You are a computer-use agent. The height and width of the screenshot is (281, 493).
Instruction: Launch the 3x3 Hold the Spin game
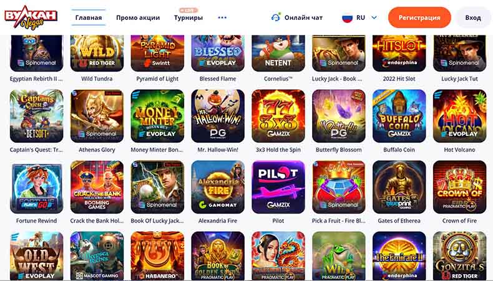point(278,116)
